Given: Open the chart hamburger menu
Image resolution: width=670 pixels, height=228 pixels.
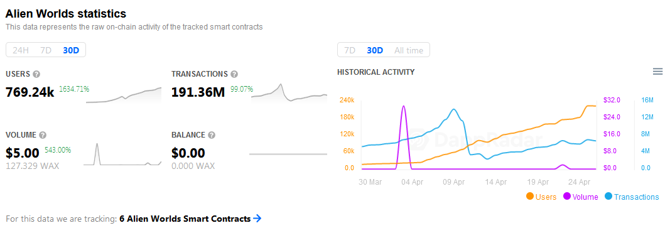Looking at the screenshot, I should [657, 72].
